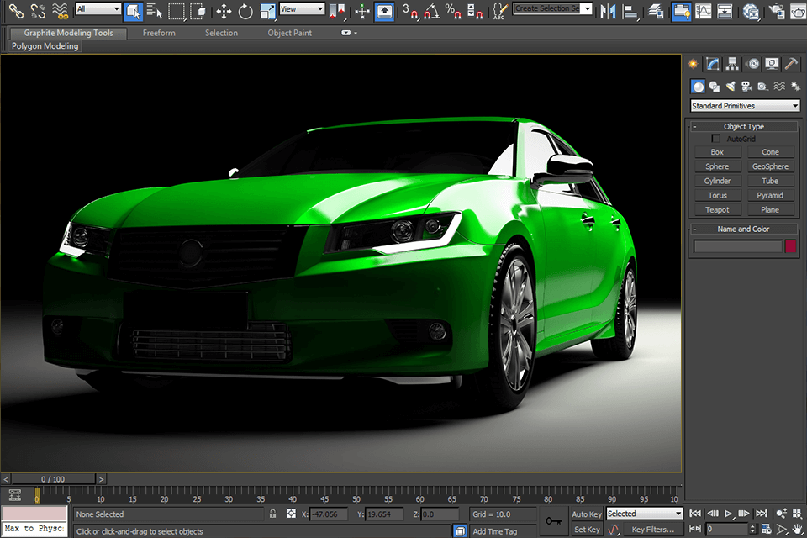The width and height of the screenshot is (807, 538).
Task: Select the Link tool in main toolbar
Action: pyautogui.click(x=15, y=11)
